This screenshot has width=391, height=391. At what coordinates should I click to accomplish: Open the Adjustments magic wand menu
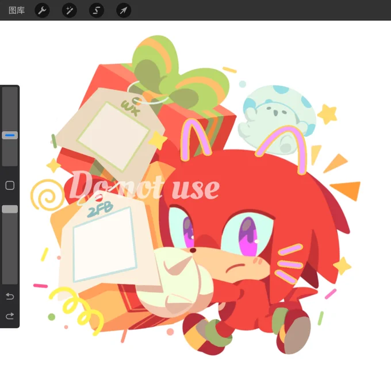(x=70, y=10)
